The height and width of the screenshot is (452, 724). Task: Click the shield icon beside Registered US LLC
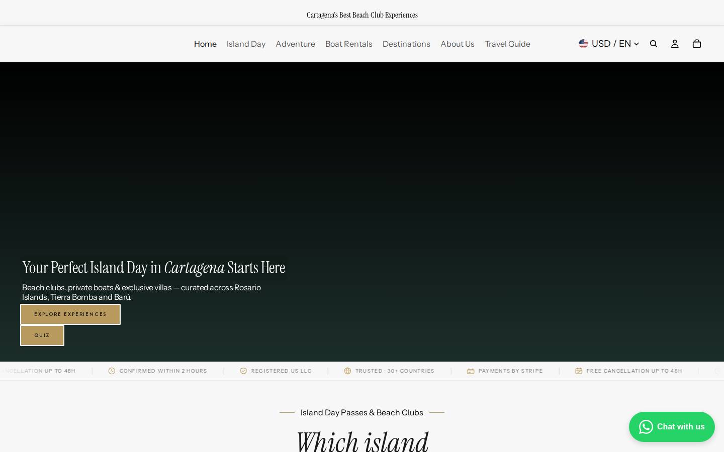[x=243, y=371]
